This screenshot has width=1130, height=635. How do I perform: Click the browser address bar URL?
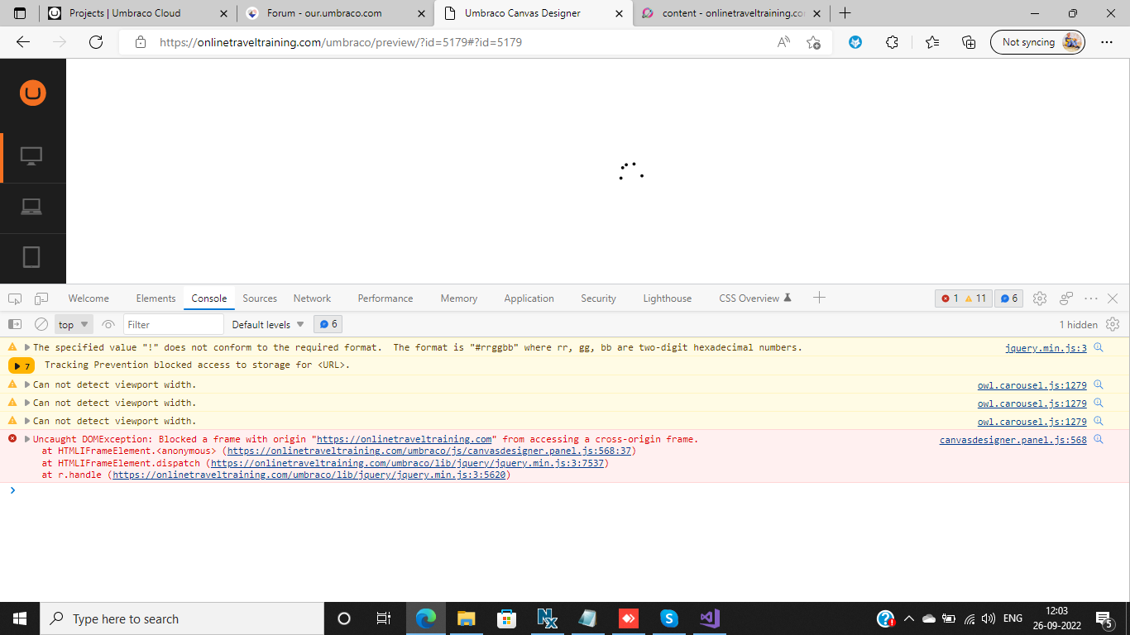[341, 42]
